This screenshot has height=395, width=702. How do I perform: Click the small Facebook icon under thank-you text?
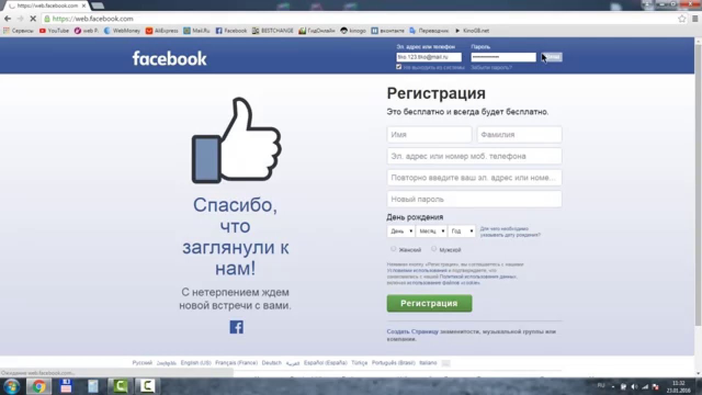click(x=236, y=327)
